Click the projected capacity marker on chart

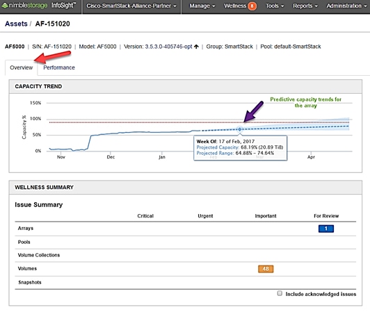click(x=240, y=129)
